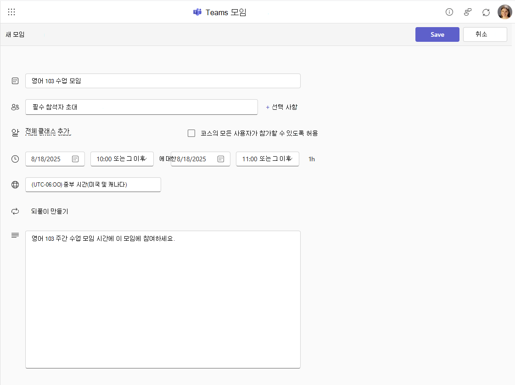This screenshot has width=515, height=385.
Task: Click 되풀이 만들기 to set recurrence
Action: tap(50, 211)
